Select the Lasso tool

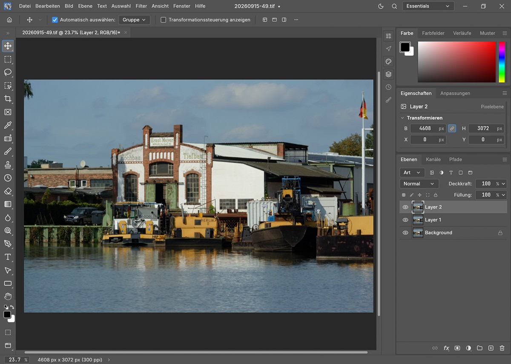[x=8, y=72]
